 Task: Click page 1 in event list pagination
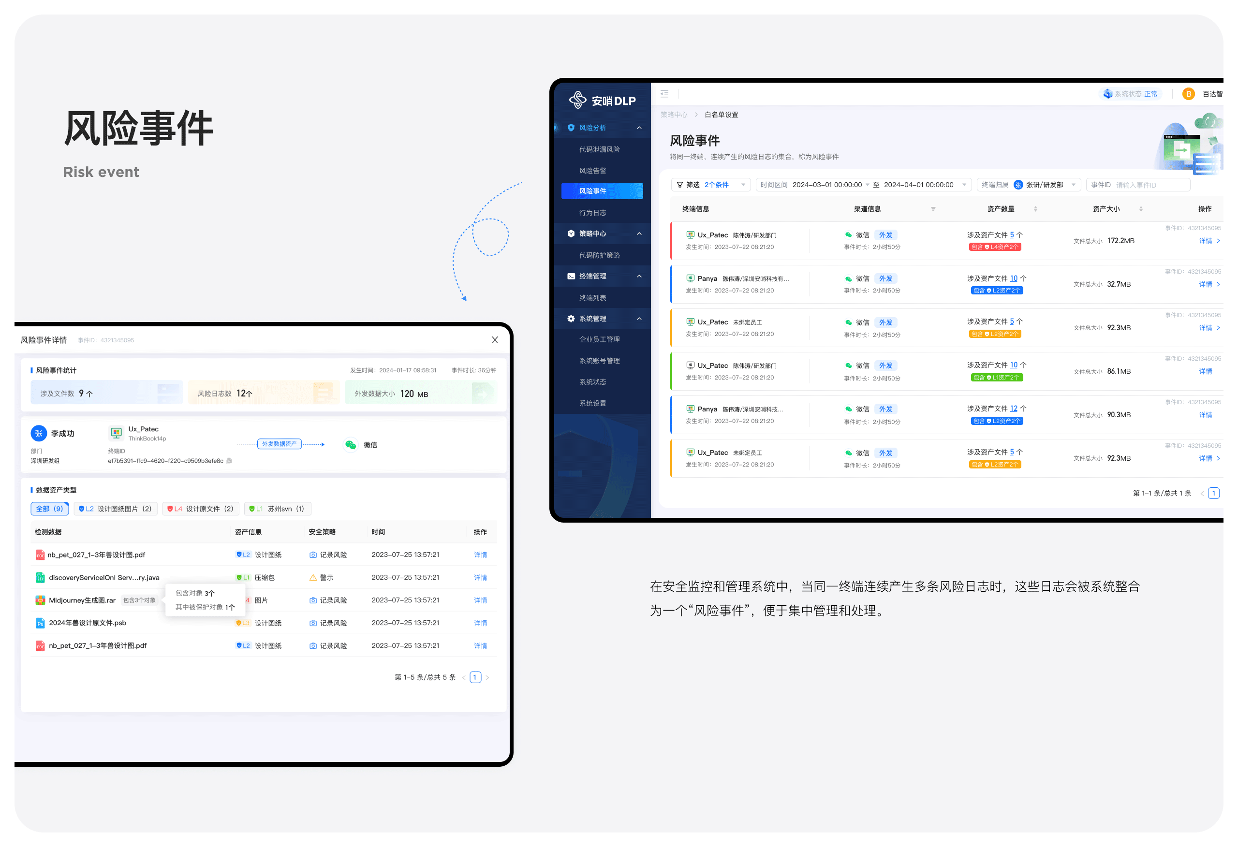point(1213,493)
